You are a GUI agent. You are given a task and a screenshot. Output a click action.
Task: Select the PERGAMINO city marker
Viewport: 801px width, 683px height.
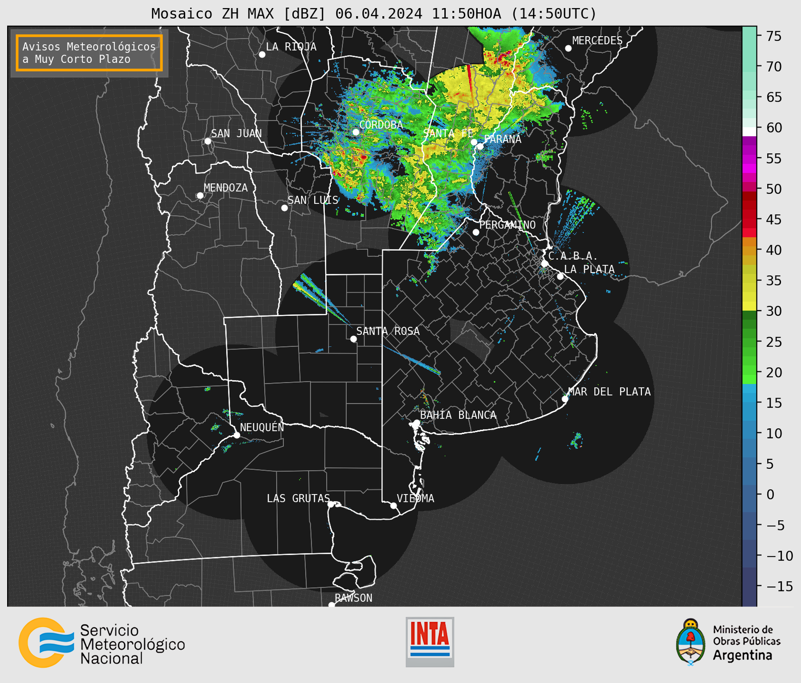tap(476, 232)
